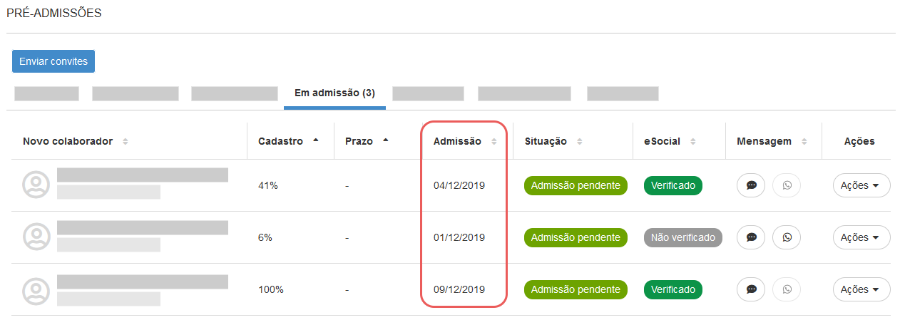Screen dimensions: 900x320
Task: Open chat message for first collaborator row
Action: coord(751,185)
